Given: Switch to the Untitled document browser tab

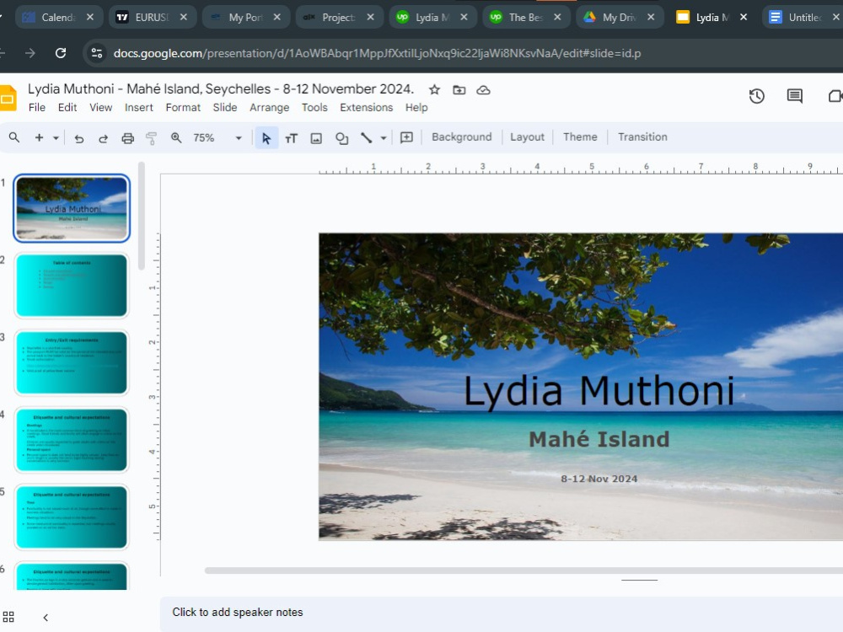Looking at the screenshot, I should 803,17.
